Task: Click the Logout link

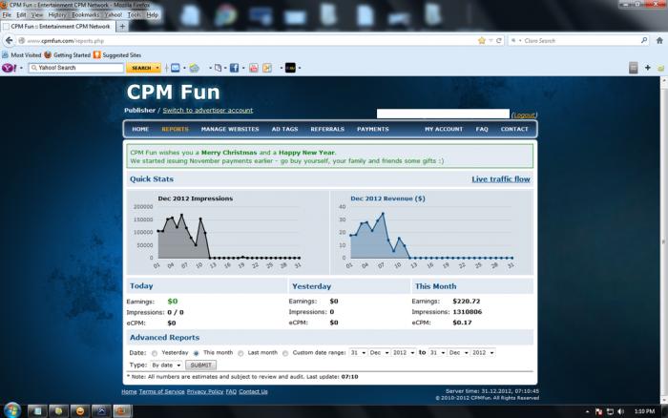Action: [524, 115]
